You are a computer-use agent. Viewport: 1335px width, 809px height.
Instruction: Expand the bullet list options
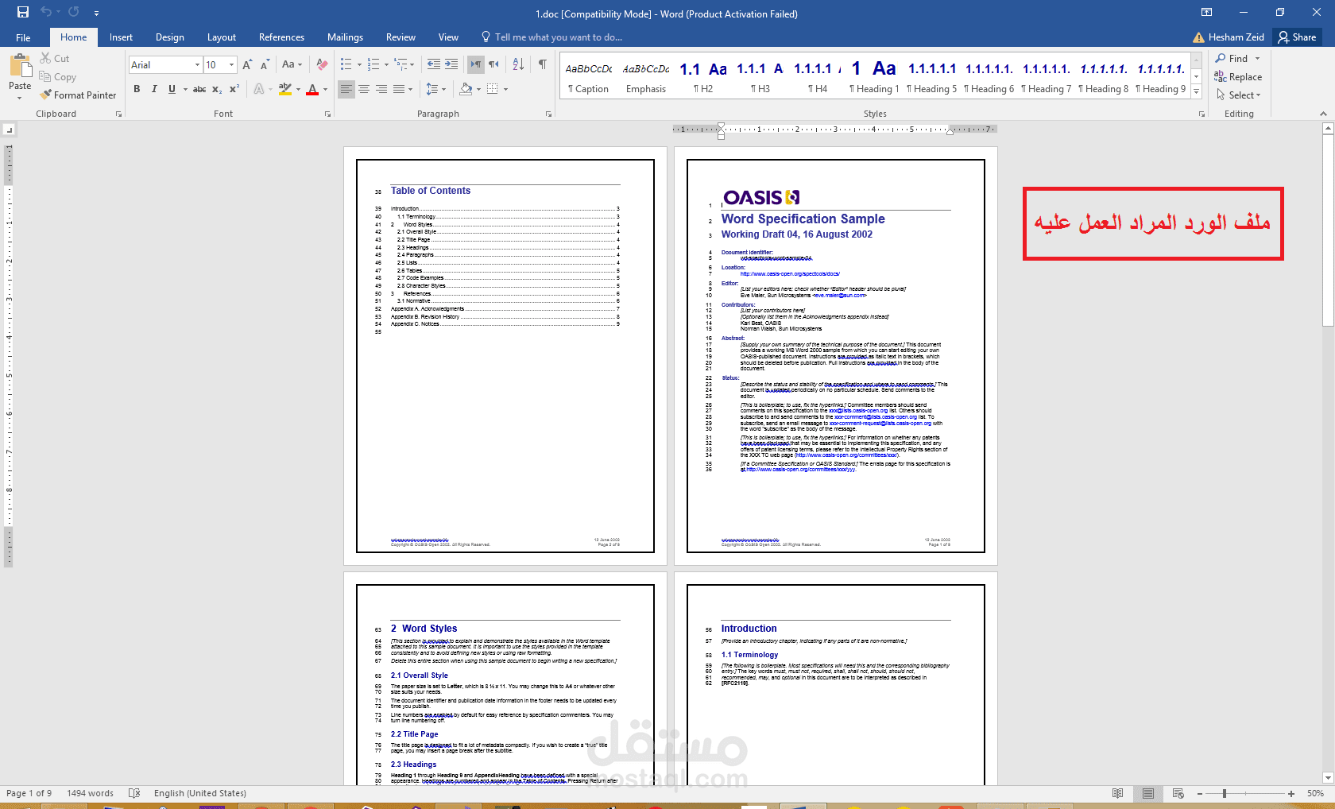point(359,65)
